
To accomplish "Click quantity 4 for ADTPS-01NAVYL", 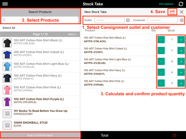I will tap(172, 72).
